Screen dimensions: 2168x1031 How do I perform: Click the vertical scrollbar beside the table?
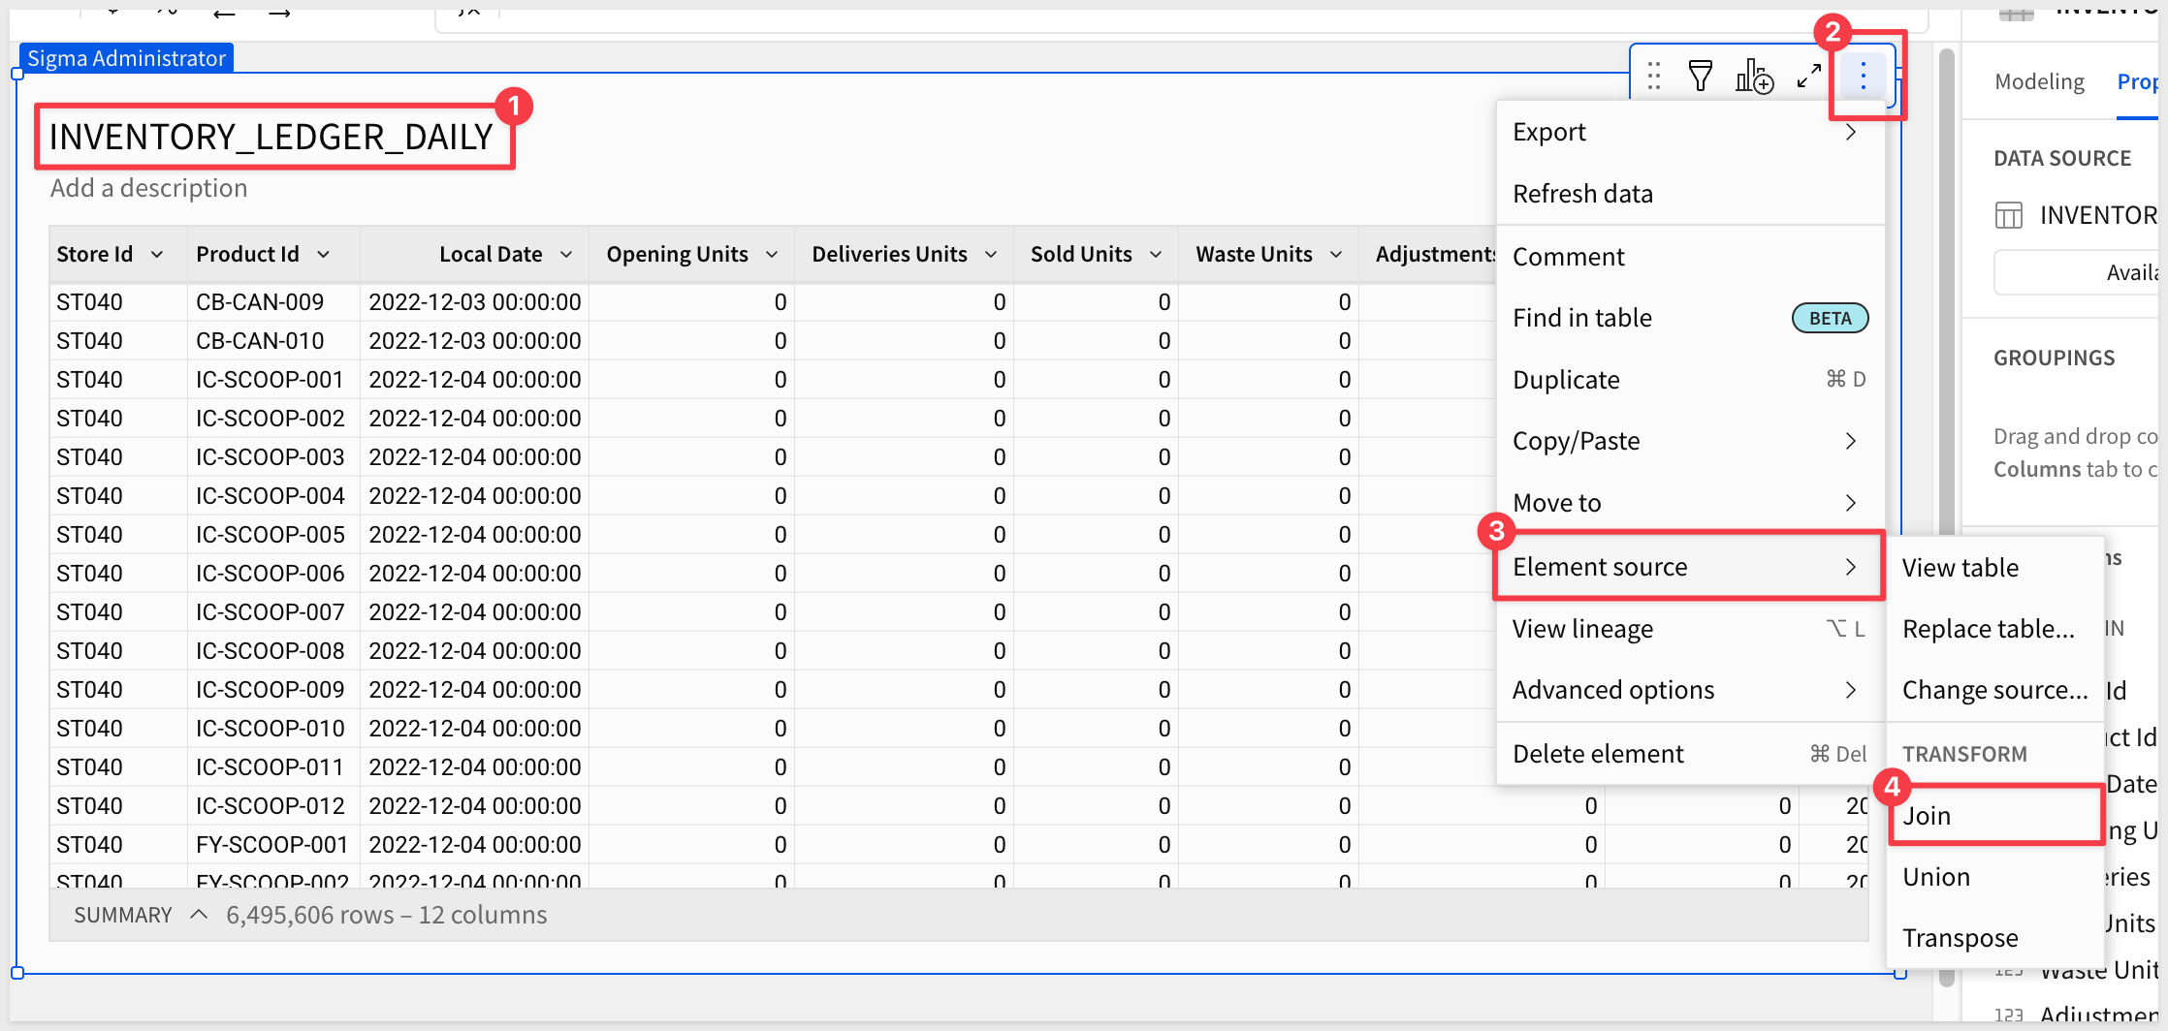coord(1946,291)
